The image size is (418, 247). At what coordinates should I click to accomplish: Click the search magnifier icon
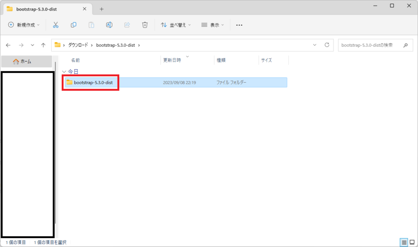pos(405,46)
